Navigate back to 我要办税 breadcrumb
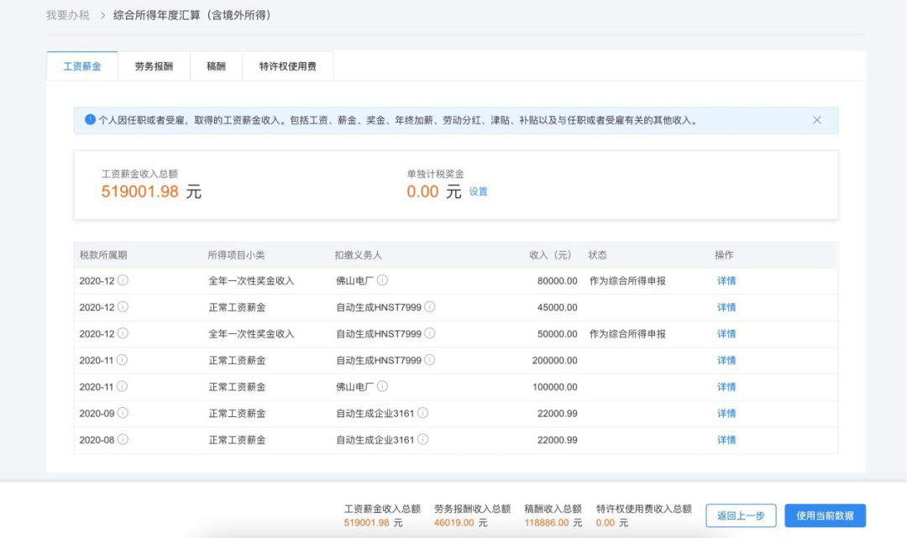 tap(68, 16)
